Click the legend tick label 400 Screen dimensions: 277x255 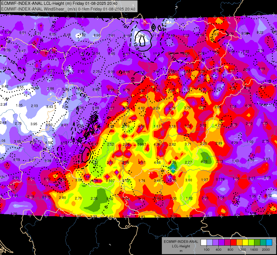tap(218, 250)
